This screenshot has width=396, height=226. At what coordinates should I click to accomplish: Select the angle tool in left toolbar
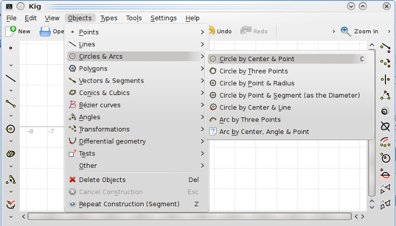[x=11, y=180]
